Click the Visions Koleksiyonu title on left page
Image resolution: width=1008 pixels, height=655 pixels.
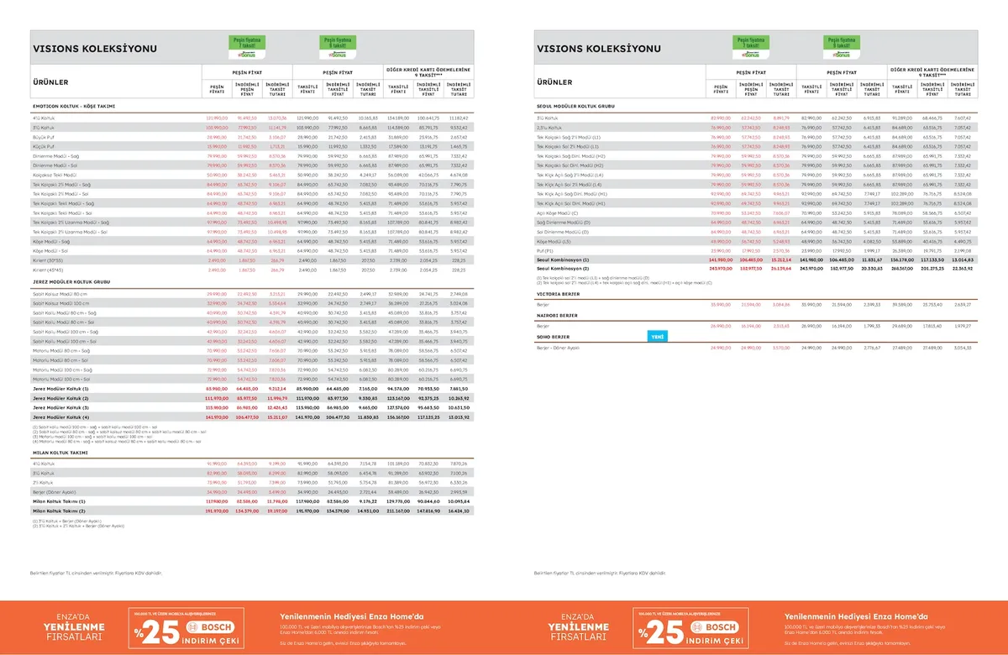pyautogui.click(x=94, y=50)
